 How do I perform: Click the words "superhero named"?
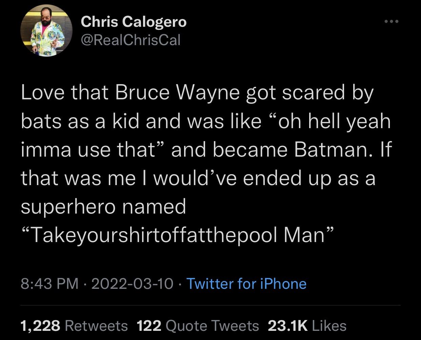click(103, 206)
